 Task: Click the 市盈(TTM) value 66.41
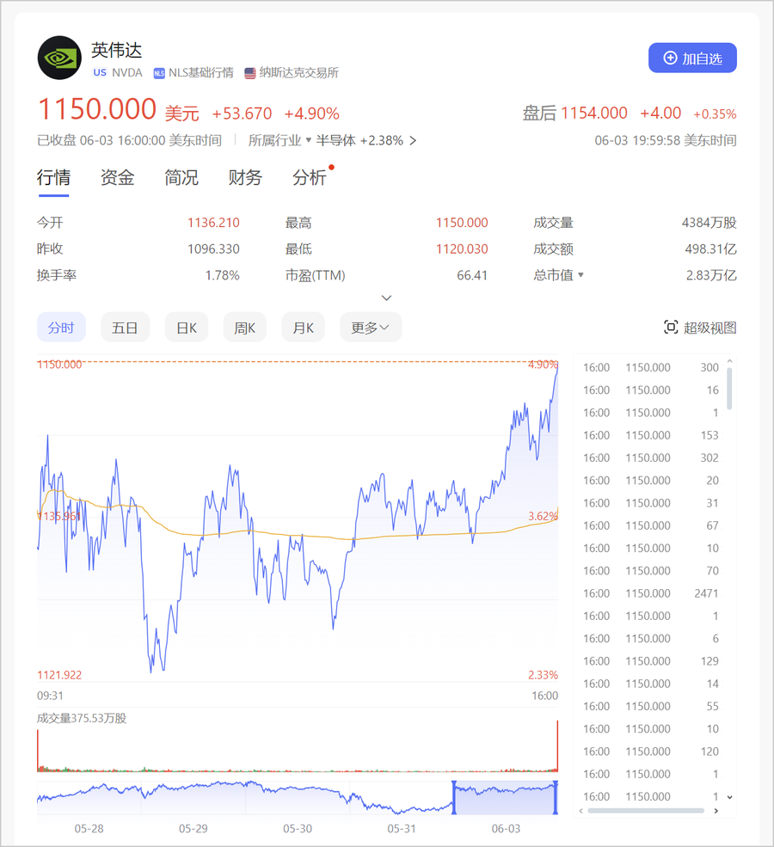[x=472, y=275]
